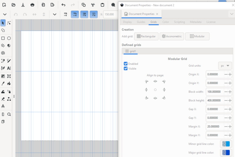Click the Undo arrow icon
The image size is (235, 157).
click(63, 5)
